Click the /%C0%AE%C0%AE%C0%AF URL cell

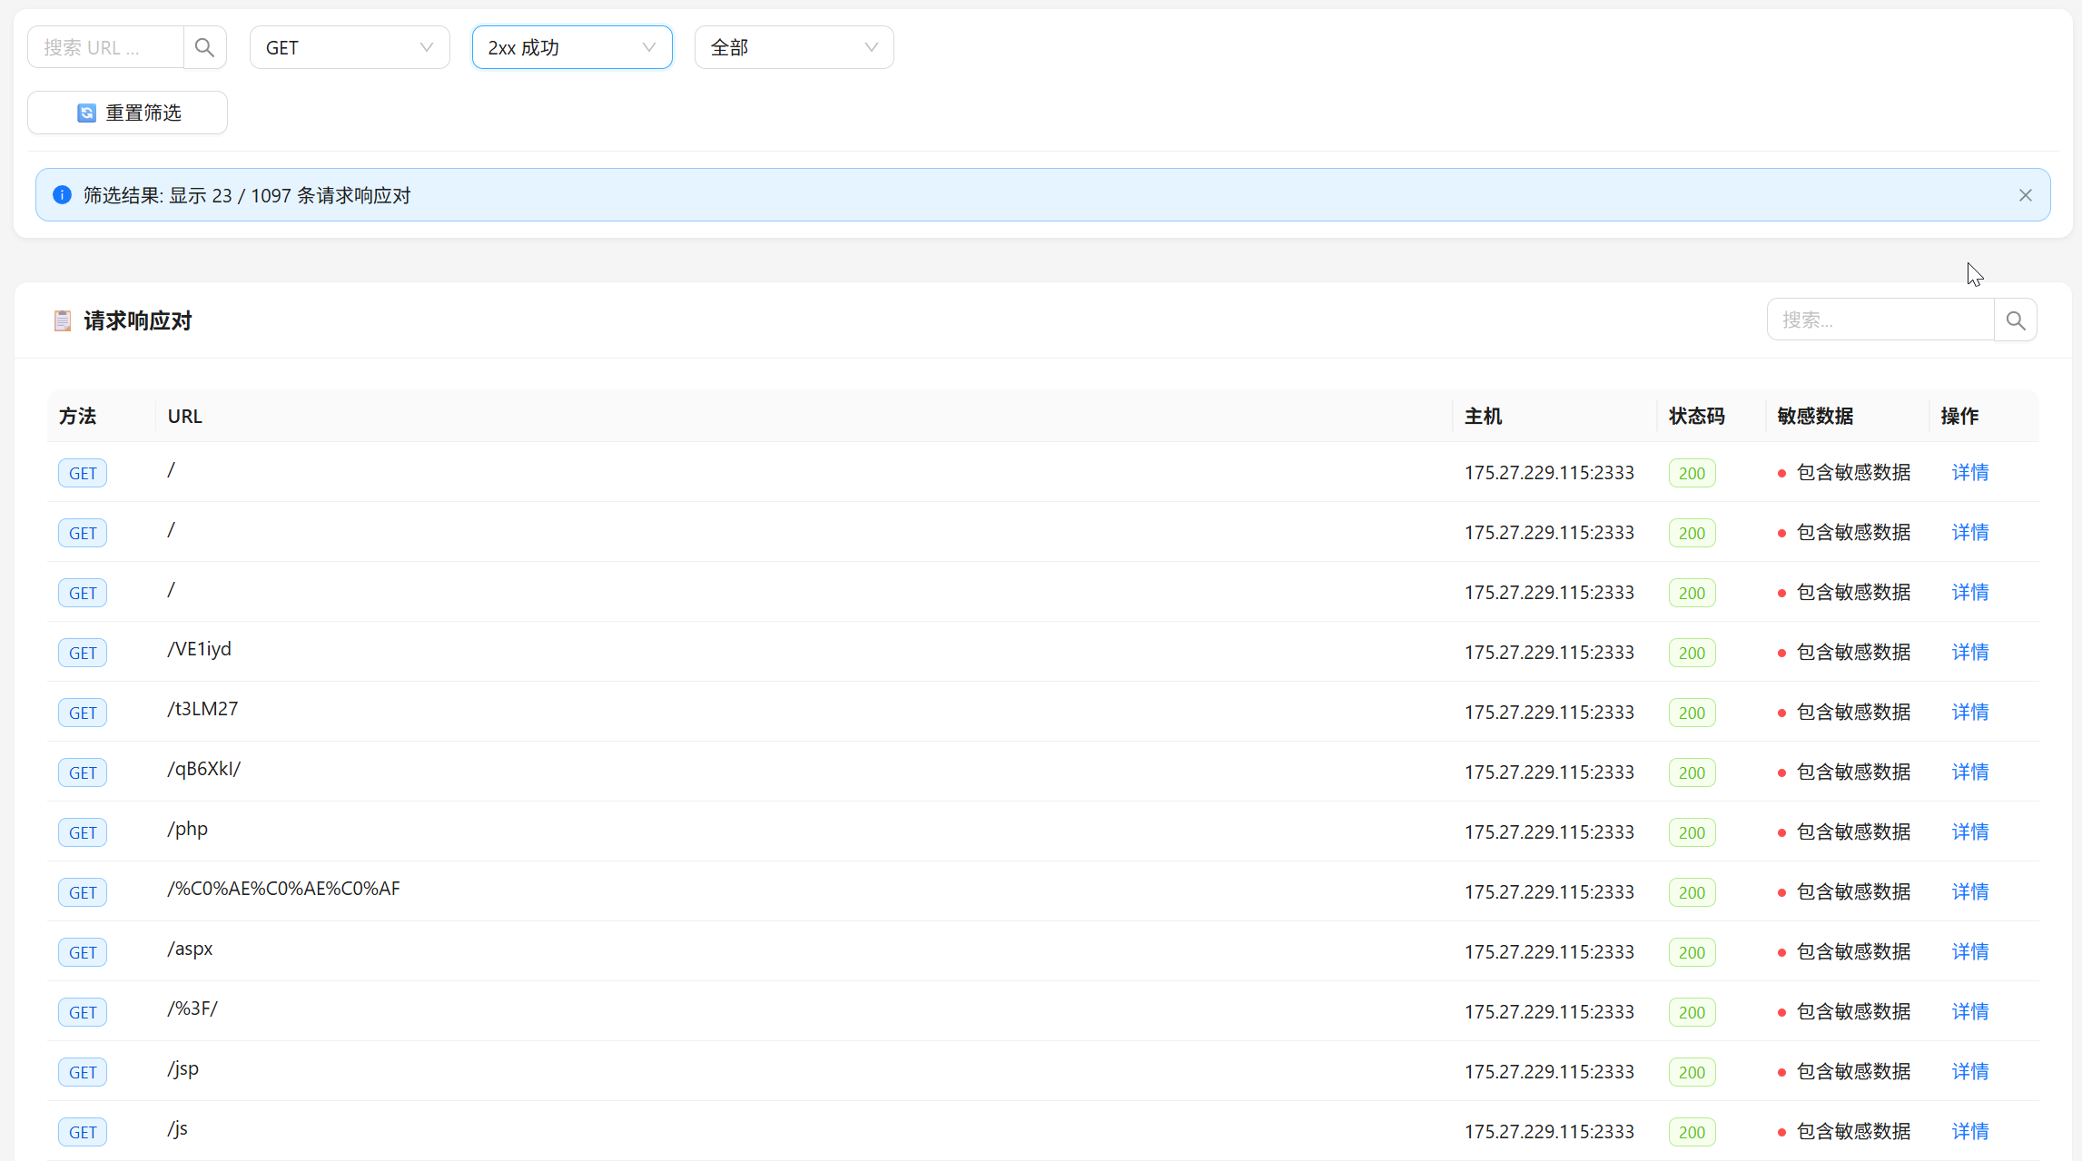(x=283, y=889)
